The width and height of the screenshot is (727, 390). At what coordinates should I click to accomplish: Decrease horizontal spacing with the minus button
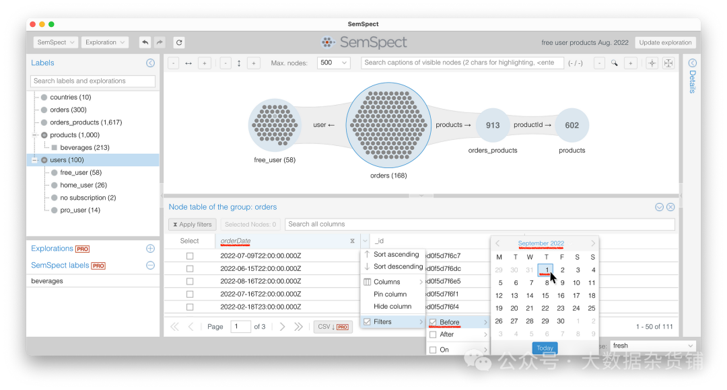(174, 63)
